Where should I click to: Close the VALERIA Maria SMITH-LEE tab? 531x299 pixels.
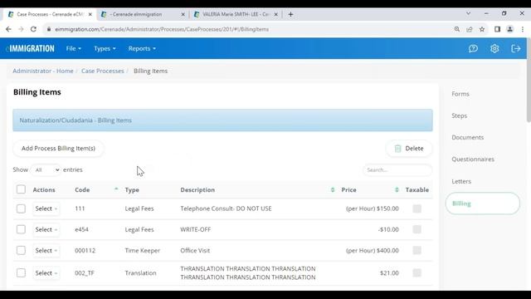275,14
